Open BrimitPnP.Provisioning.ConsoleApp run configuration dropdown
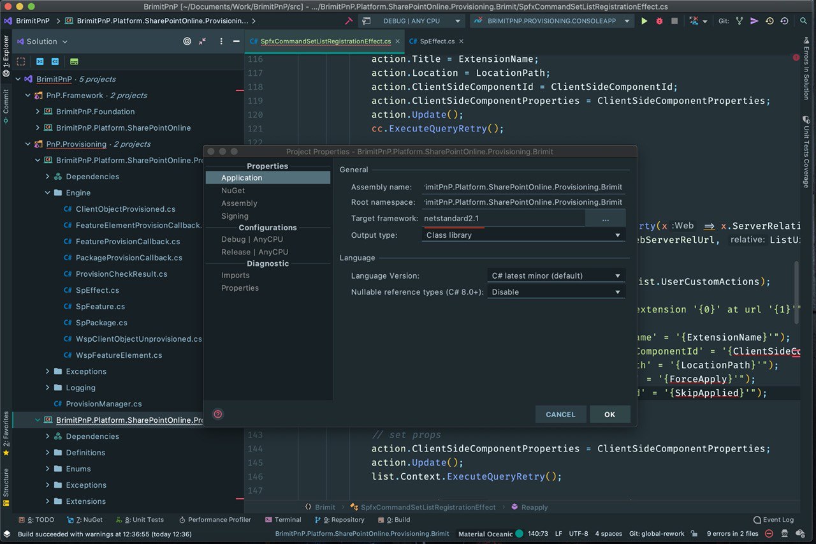Image resolution: width=816 pixels, height=544 pixels. pos(551,21)
